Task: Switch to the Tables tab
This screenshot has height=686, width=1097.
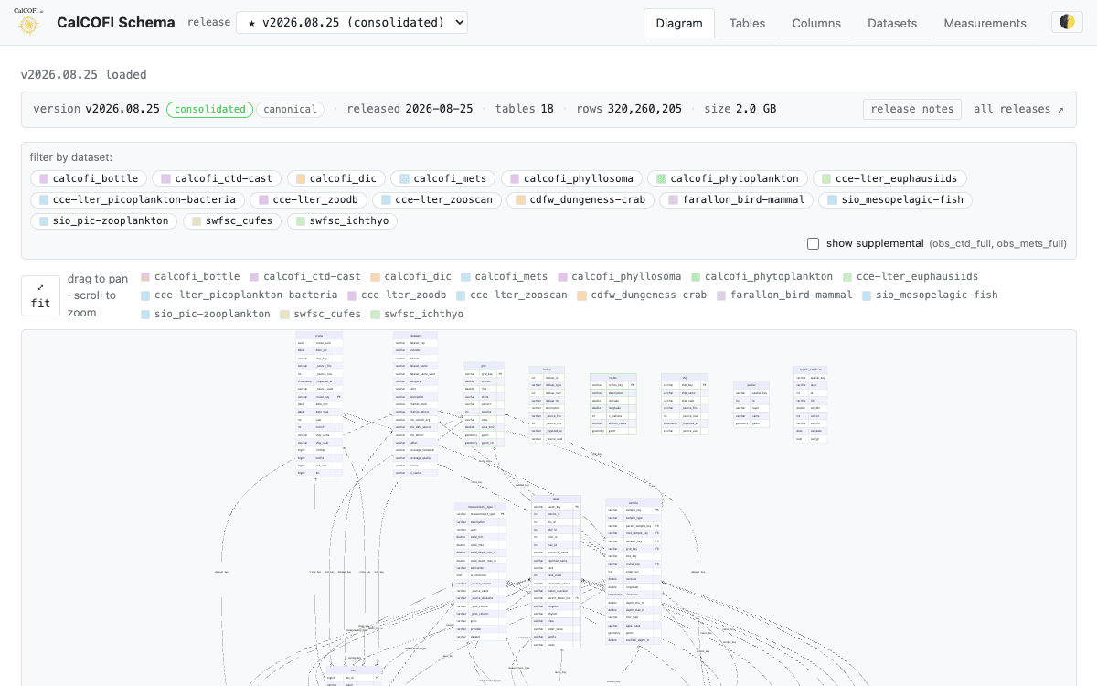Action: (748, 23)
